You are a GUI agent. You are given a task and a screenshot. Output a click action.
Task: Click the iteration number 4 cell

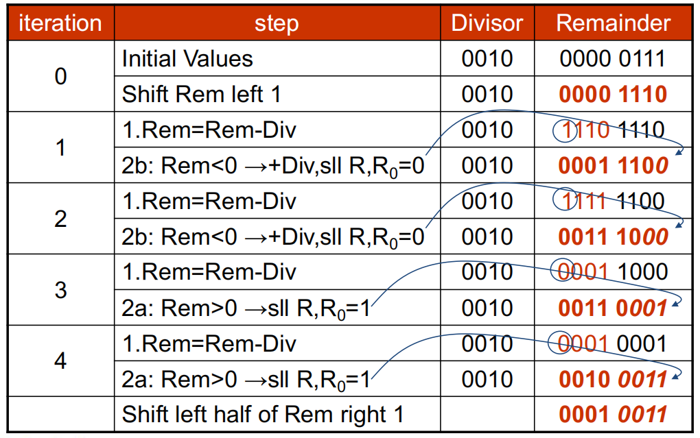coord(60,361)
